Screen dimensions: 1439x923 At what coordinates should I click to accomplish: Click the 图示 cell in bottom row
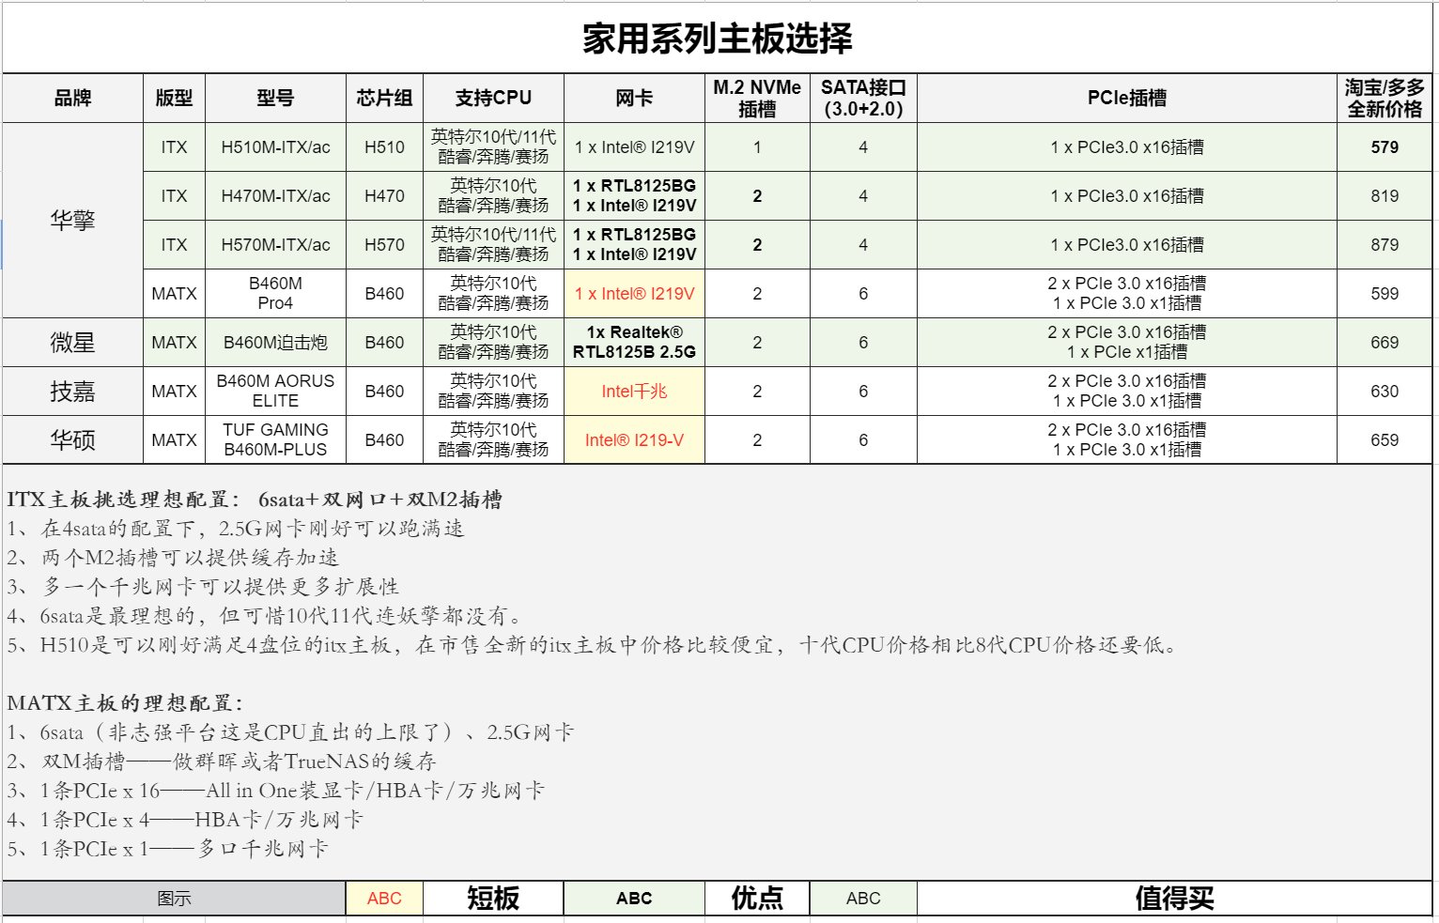[175, 898]
